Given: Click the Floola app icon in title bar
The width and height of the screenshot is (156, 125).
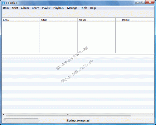Looking at the screenshot, I should point(3,3).
